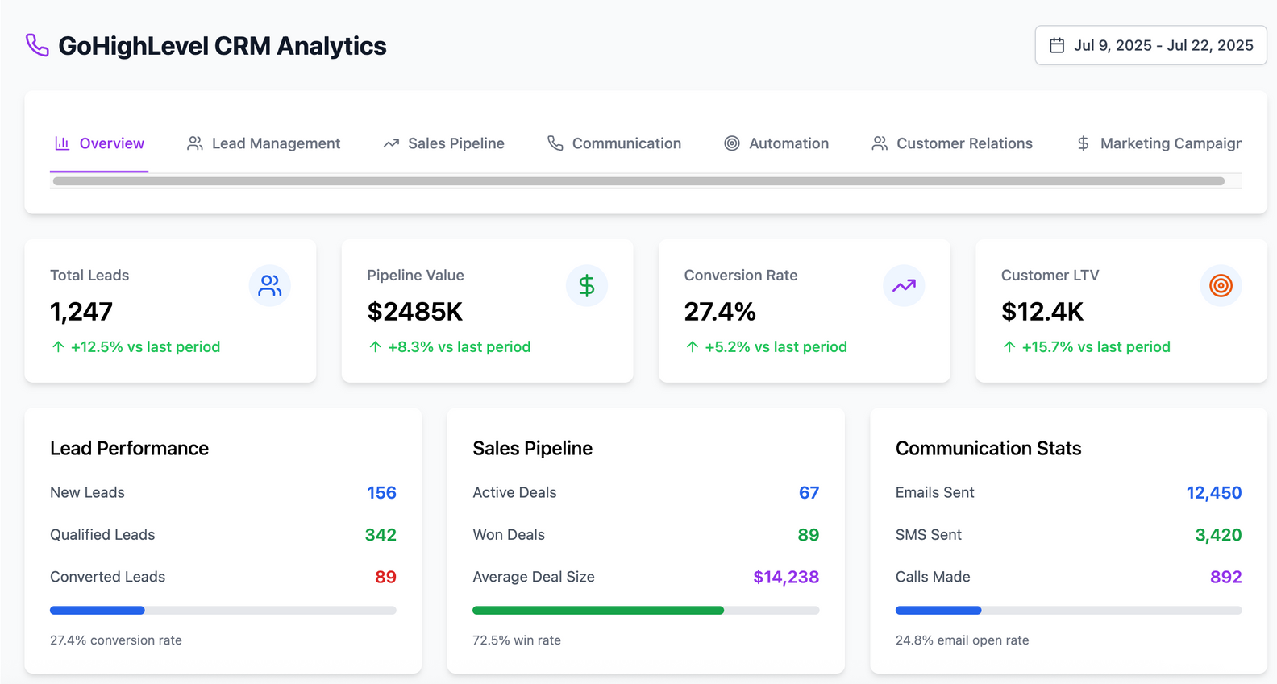Click up arrow beside +12.5% vs last period

point(58,347)
